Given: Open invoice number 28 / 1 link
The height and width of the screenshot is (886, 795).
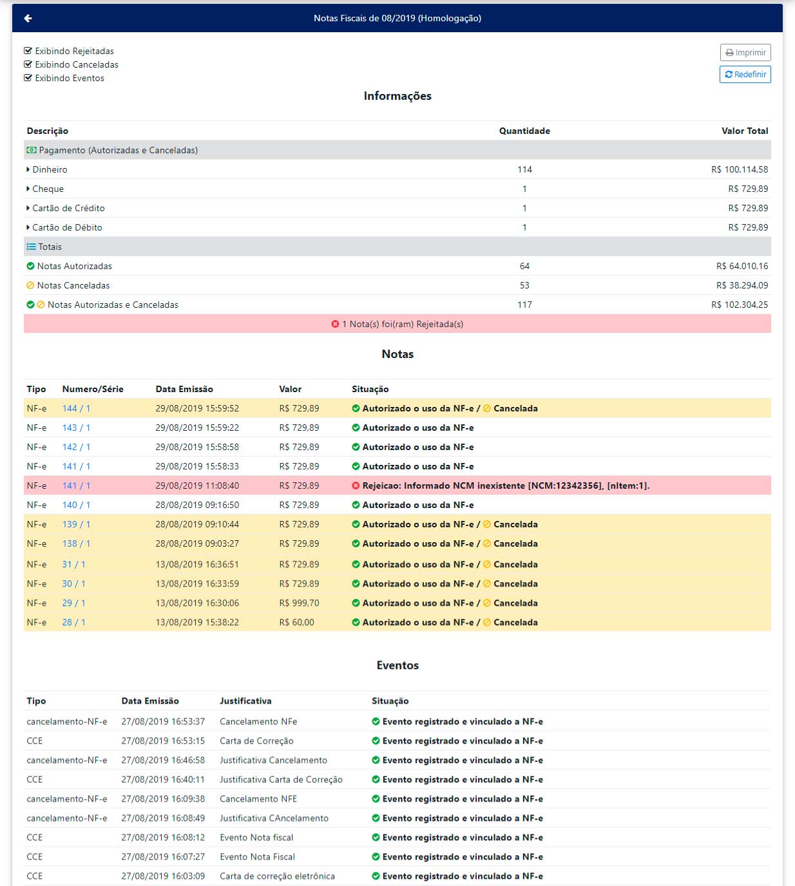Looking at the screenshot, I should coord(73,622).
